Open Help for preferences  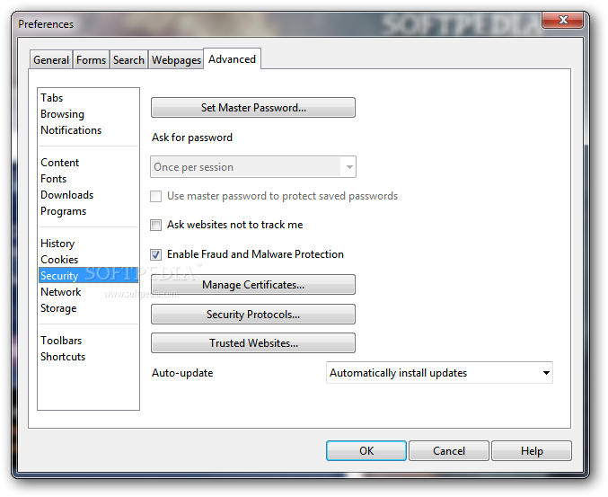point(532,451)
